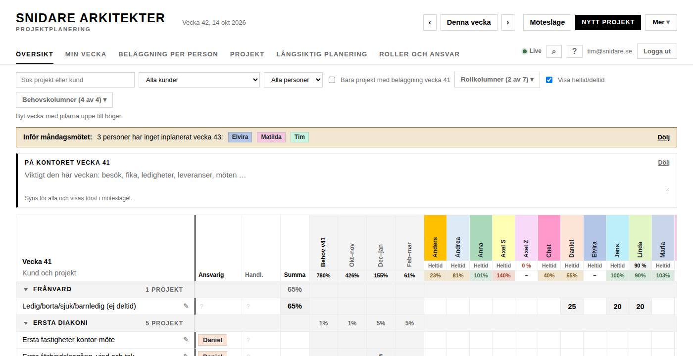Toggle Bara projekt med beläggning checkbox
Screen dimensions: 693x356
click(332, 80)
